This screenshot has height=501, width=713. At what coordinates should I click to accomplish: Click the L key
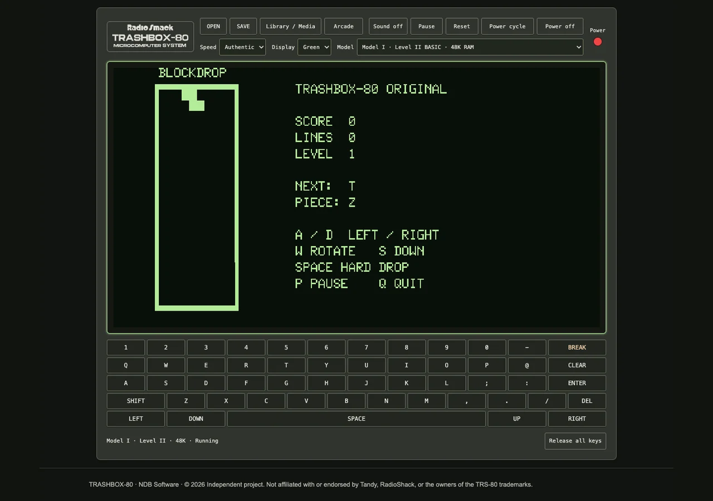447,383
